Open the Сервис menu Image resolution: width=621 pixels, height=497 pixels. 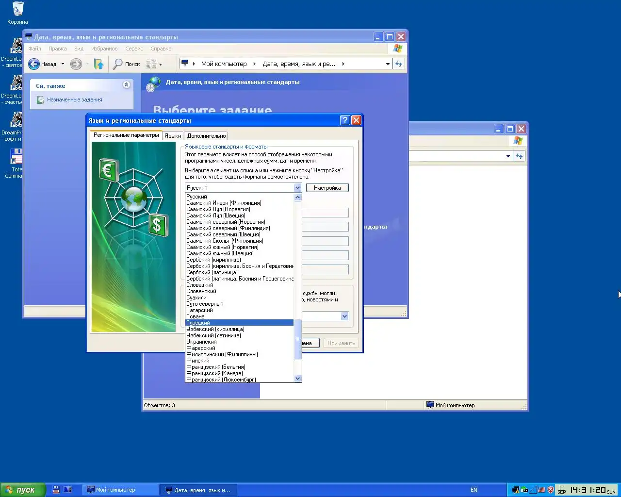(x=134, y=49)
